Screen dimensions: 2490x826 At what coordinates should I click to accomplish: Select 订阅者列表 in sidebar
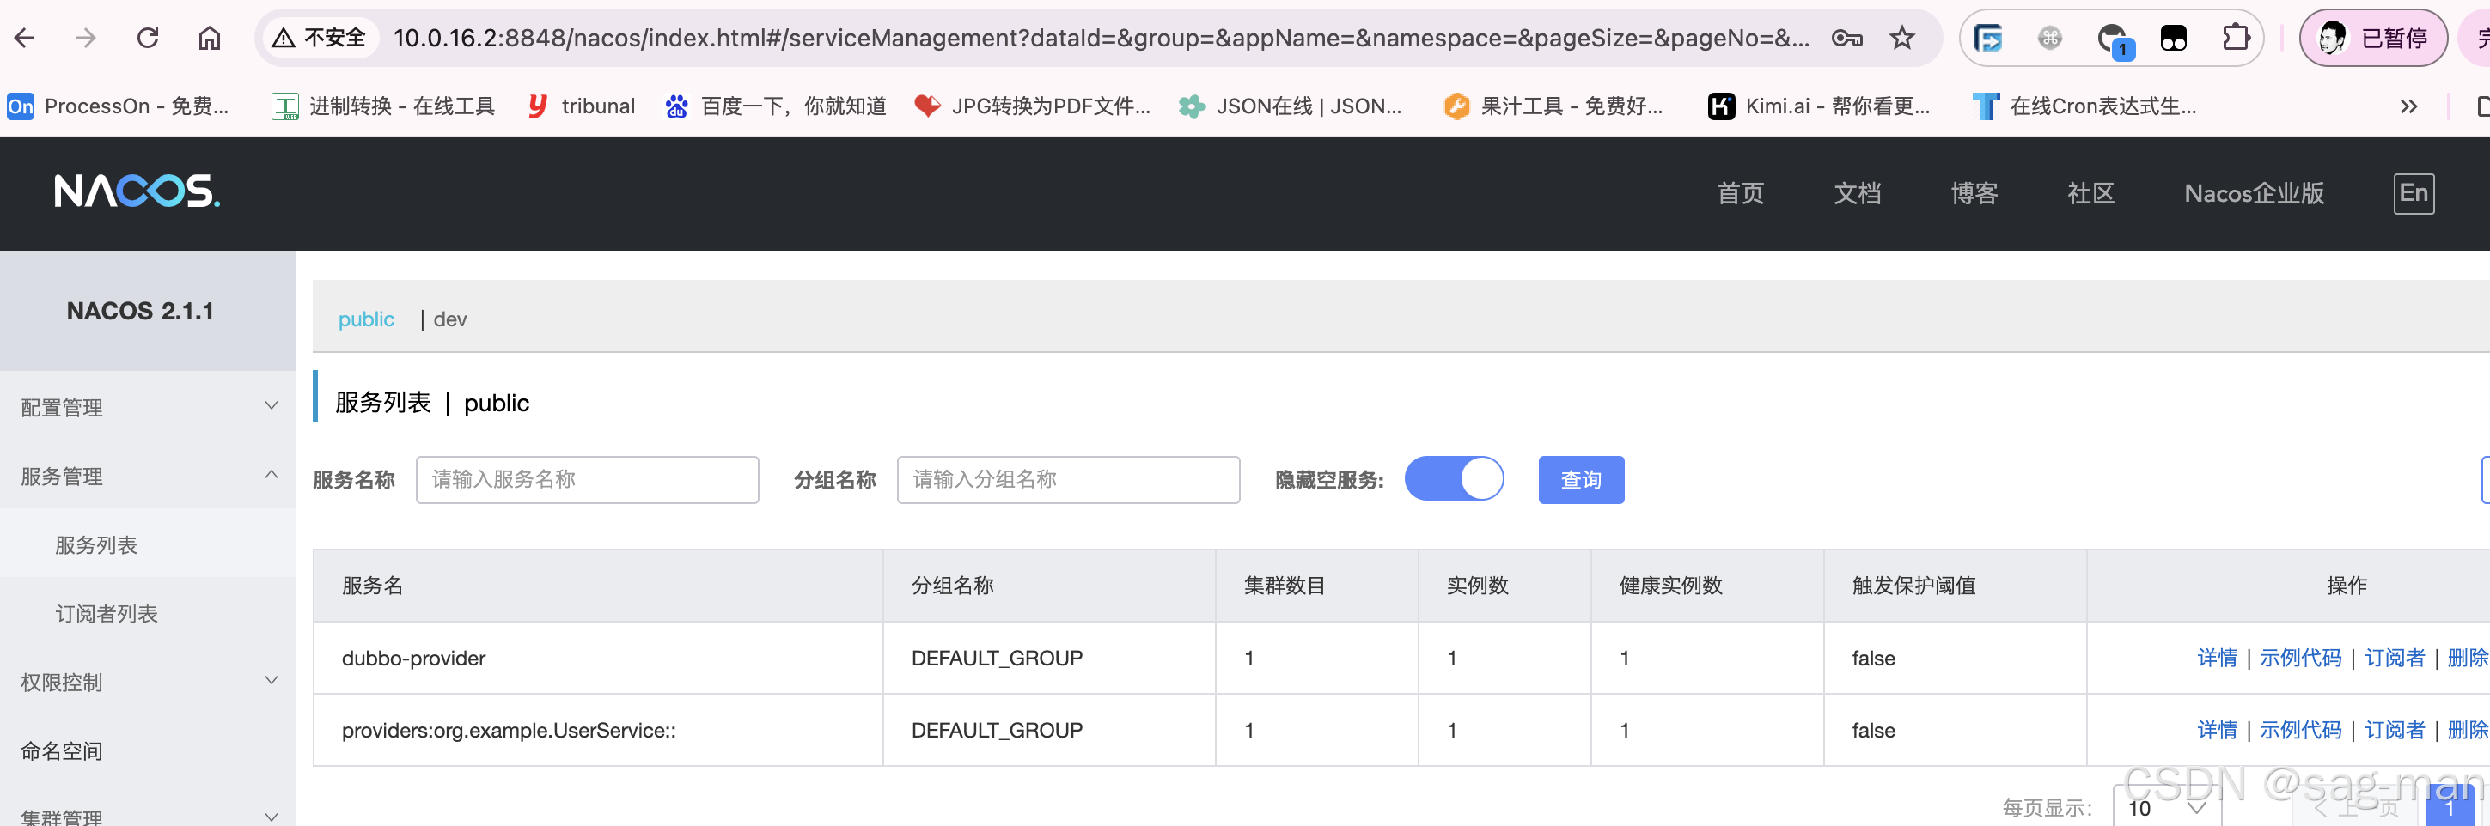coord(148,613)
